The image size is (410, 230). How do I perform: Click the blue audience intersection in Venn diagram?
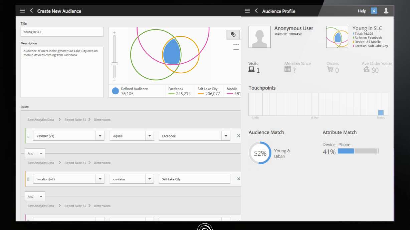pos(172,51)
